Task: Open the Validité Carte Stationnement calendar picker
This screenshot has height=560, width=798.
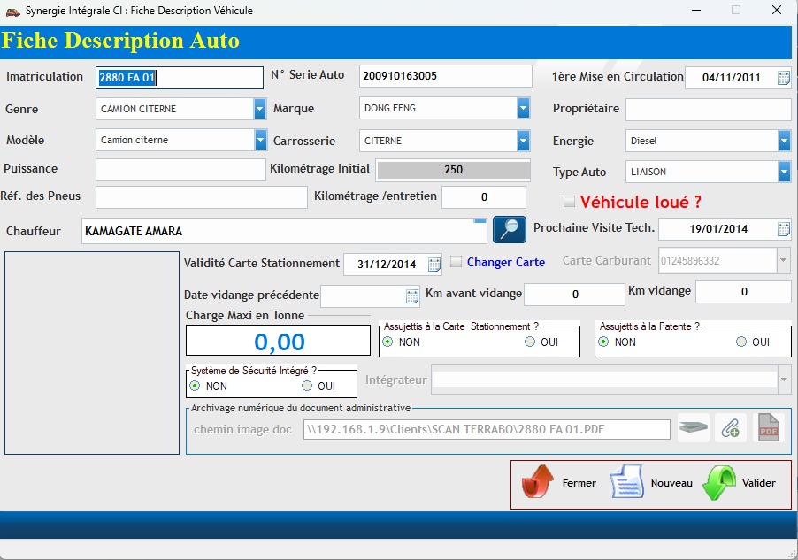Action: (434, 264)
